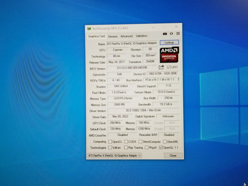Switch to the Advanced tab
The height and width of the screenshot is (186, 248).
point(126,36)
